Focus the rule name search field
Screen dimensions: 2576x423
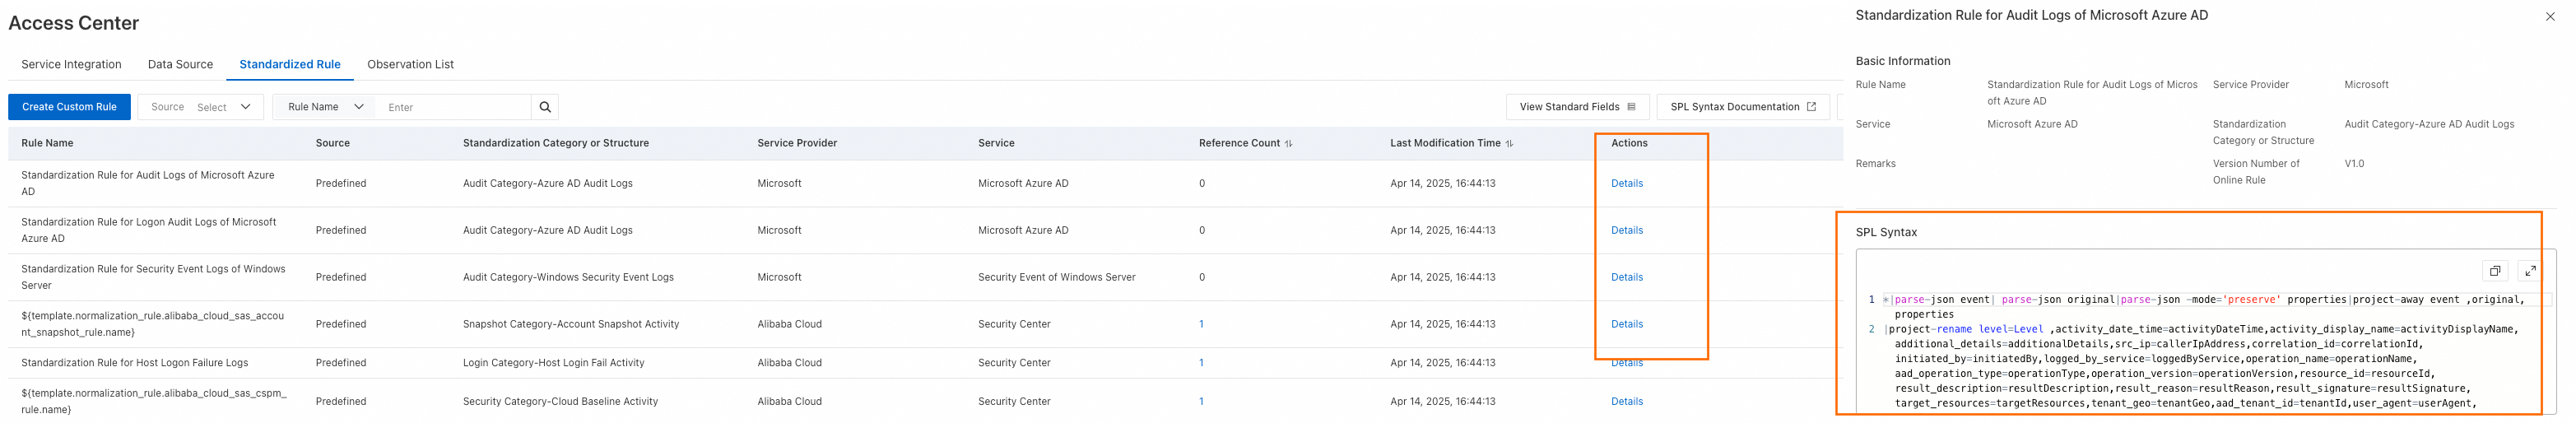click(x=455, y=107)
